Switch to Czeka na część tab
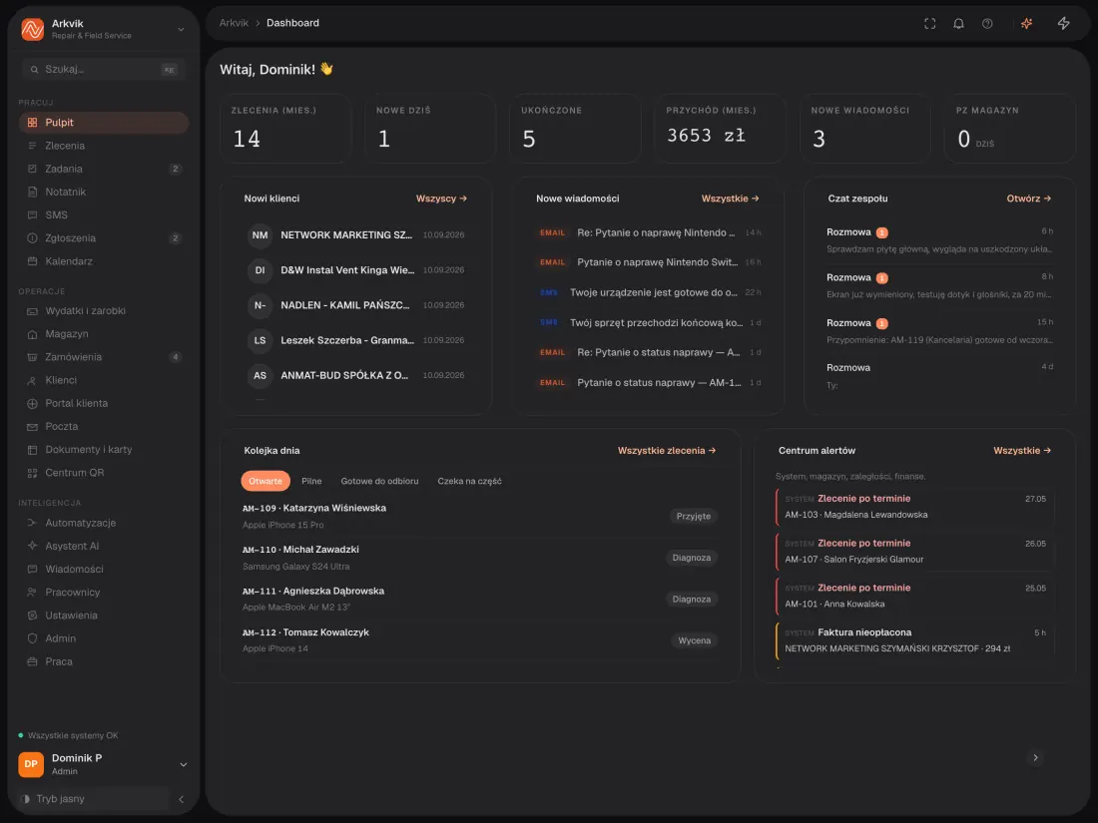1098x823 pixels. click(469, 481)
